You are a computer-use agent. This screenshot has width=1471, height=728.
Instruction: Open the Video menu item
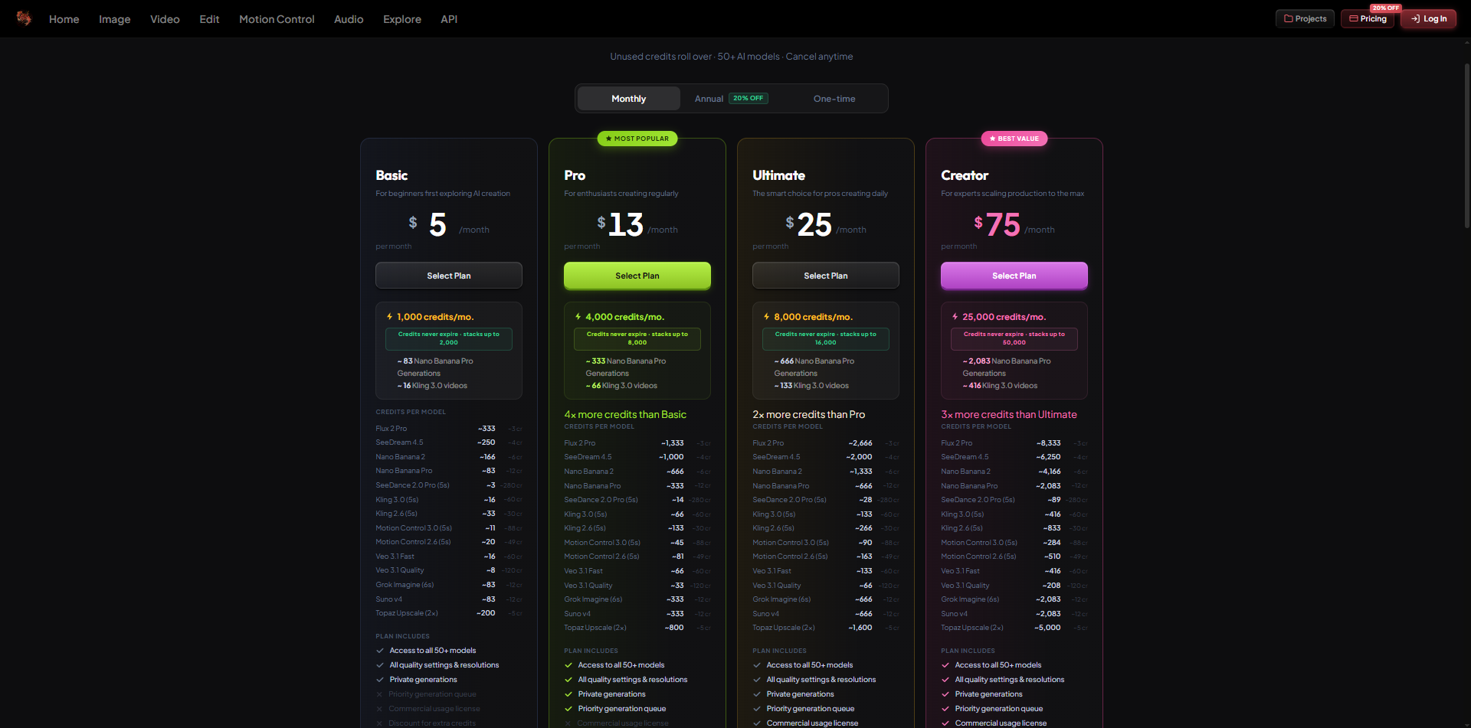point(165,19)
